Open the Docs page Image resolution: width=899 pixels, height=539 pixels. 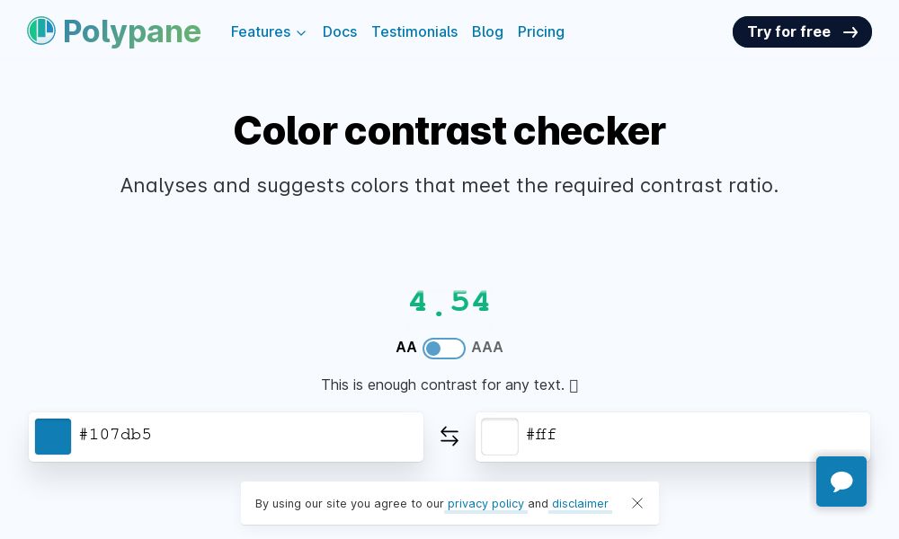(340, 31)
